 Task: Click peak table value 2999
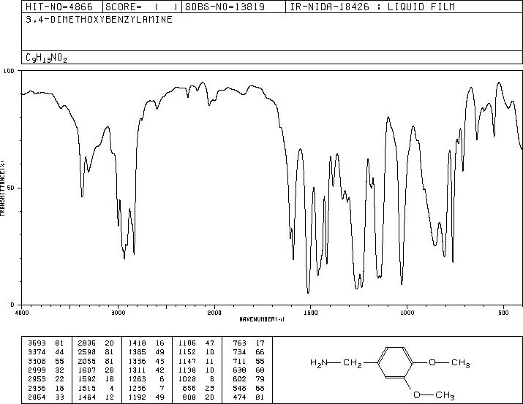tap(37, 370)
